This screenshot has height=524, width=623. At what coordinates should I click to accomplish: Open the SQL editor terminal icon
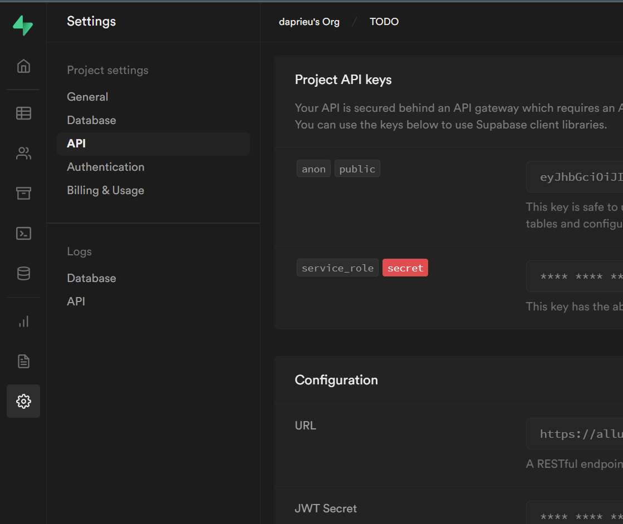pos(23,233)
